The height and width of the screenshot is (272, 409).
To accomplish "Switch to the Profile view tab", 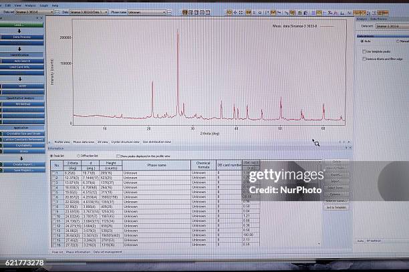I will click(x=61, y=142).
